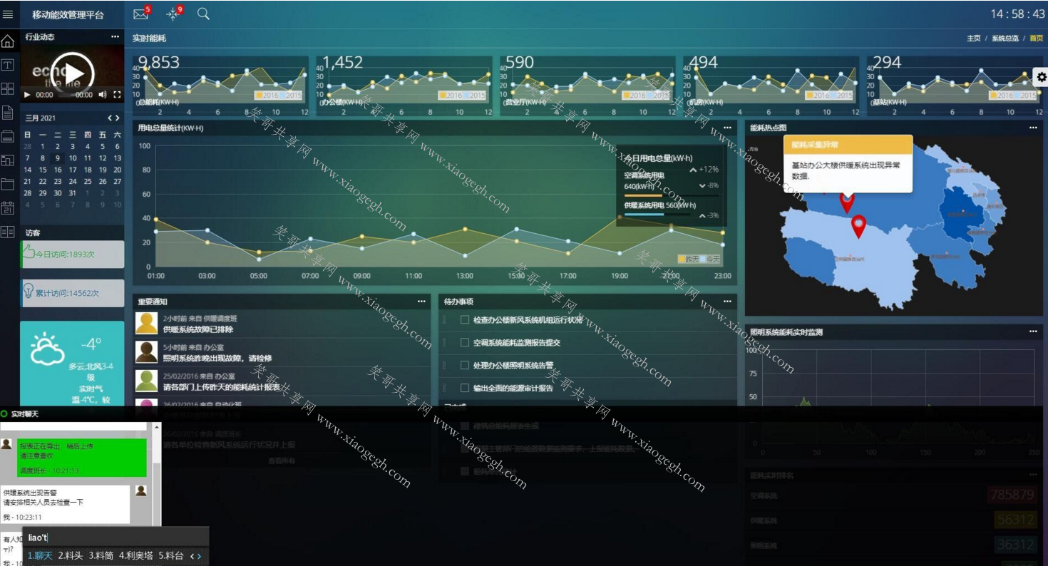1048x566 pixels.
Task: Toggle 2016 legend in 9,853 chart
Action: pos(269,95)
